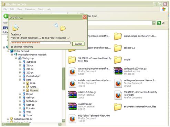Select the 661-Paket-Telkomsel-Flash.html Firefox icon
The image size is (170, 127).
[x=72, y=119]
